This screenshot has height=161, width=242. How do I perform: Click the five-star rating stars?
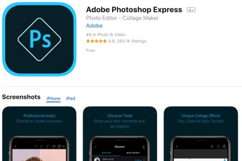(96, 41)
